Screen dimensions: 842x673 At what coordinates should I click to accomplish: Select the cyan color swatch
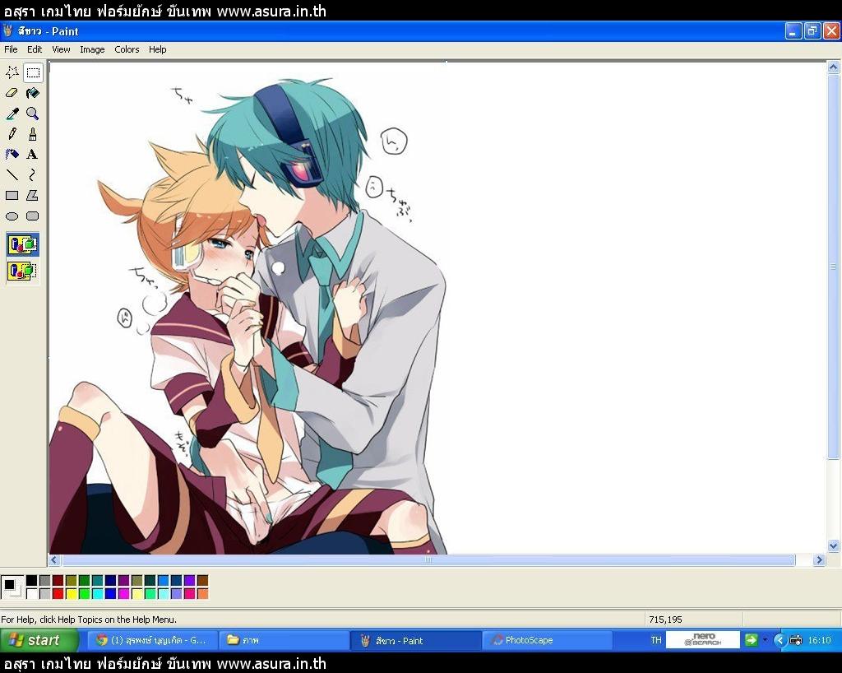[97, 593]
